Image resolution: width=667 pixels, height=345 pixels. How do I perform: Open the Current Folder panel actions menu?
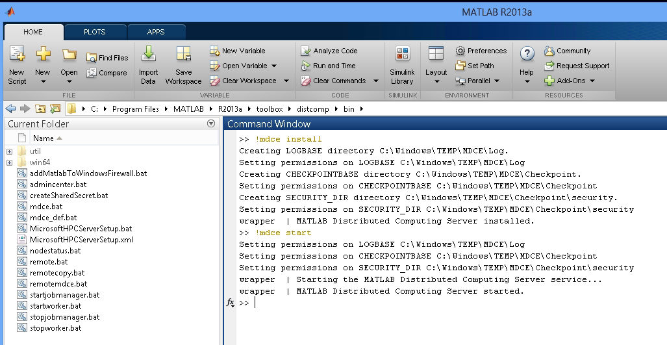(x=210, y=123)
